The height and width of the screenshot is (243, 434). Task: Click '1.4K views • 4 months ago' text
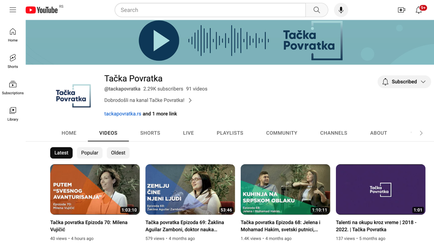click(x=266, y=239)
